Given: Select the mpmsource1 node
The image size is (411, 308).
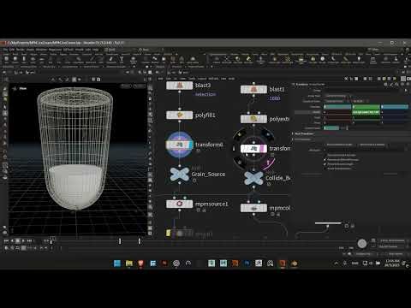Looking at the screenshot, I should 179,204.
